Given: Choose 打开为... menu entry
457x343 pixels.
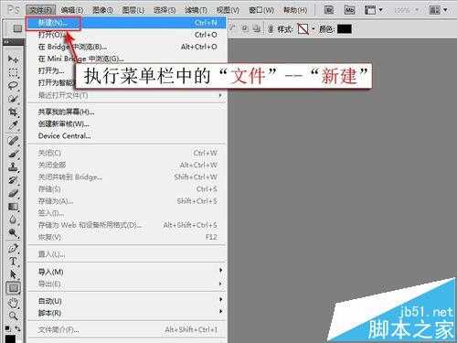Looking at the screenshot, I should click(x=51, y=70).
